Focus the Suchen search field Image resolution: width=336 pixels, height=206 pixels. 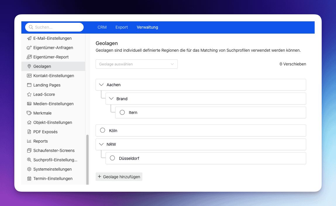click(57, 27)
